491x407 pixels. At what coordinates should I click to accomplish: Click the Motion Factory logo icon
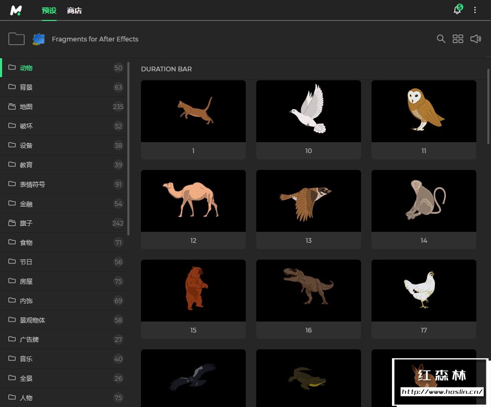(x=16, y=10)
